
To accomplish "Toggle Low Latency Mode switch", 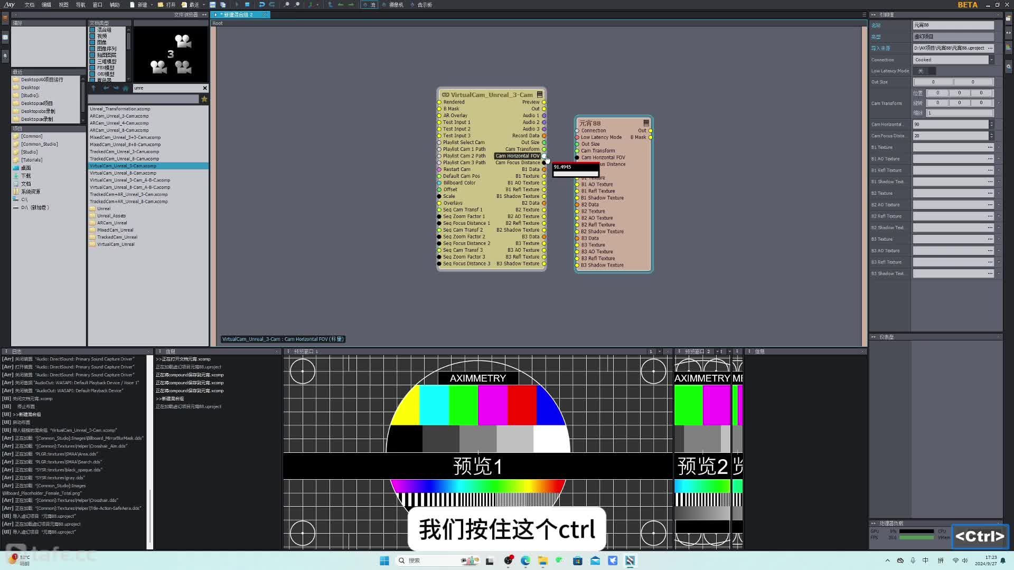I will click(x=924, y=71).
